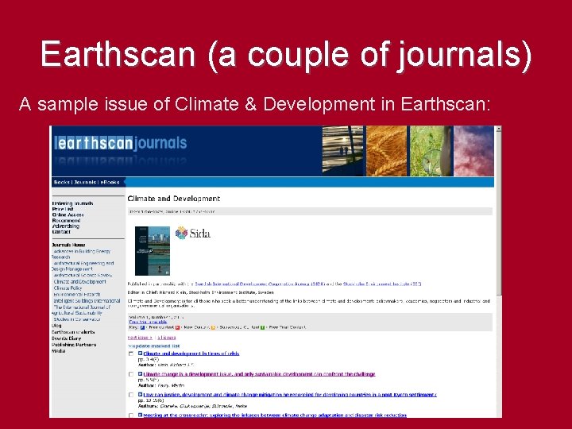
Task: Open Events Diary in the sidebar
Action: pyautogui.click(x=67, y=338)
